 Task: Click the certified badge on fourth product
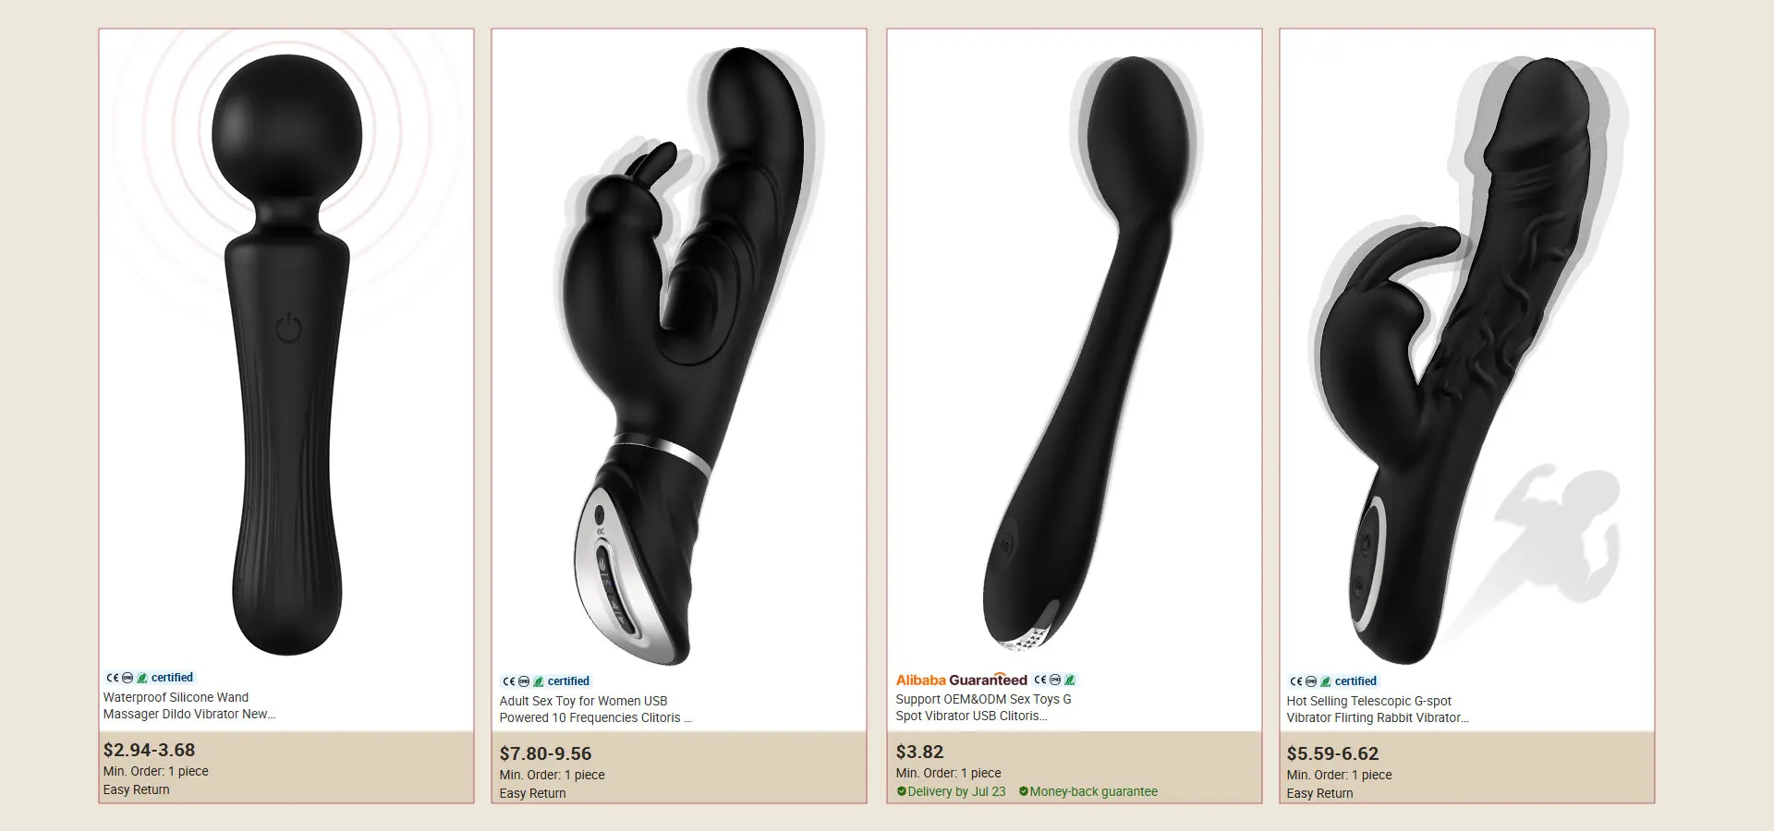coord(1333,681)
